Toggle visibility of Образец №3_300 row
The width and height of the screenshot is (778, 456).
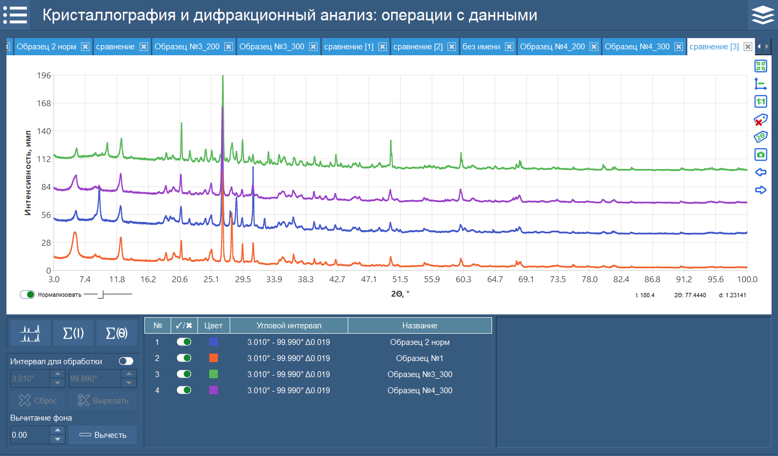click(184, 374)
